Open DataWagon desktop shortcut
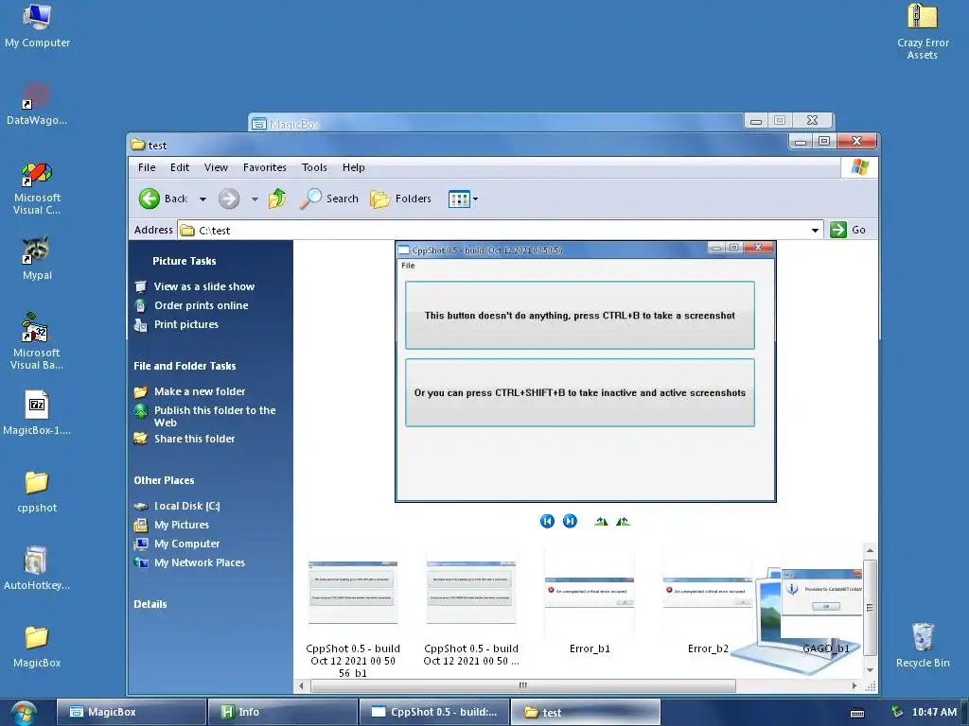 click(x=37, y=104)
